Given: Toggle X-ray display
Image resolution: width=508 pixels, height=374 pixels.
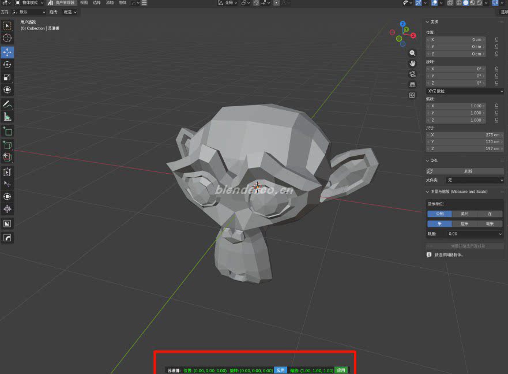Looking at the screenshot, I should pyautogui.click(x=450, y=3).
